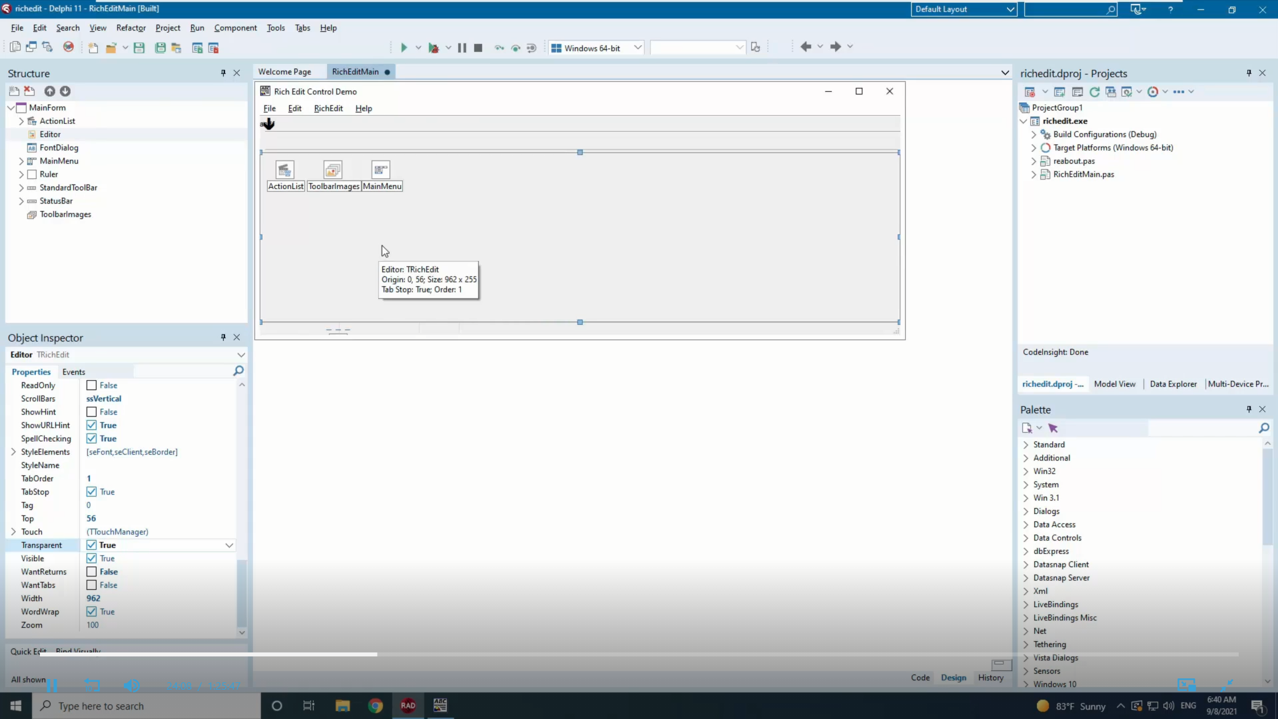
Task: Click the Program Reset stop icon
Action: pyautogui.click(x=478, y=47)
